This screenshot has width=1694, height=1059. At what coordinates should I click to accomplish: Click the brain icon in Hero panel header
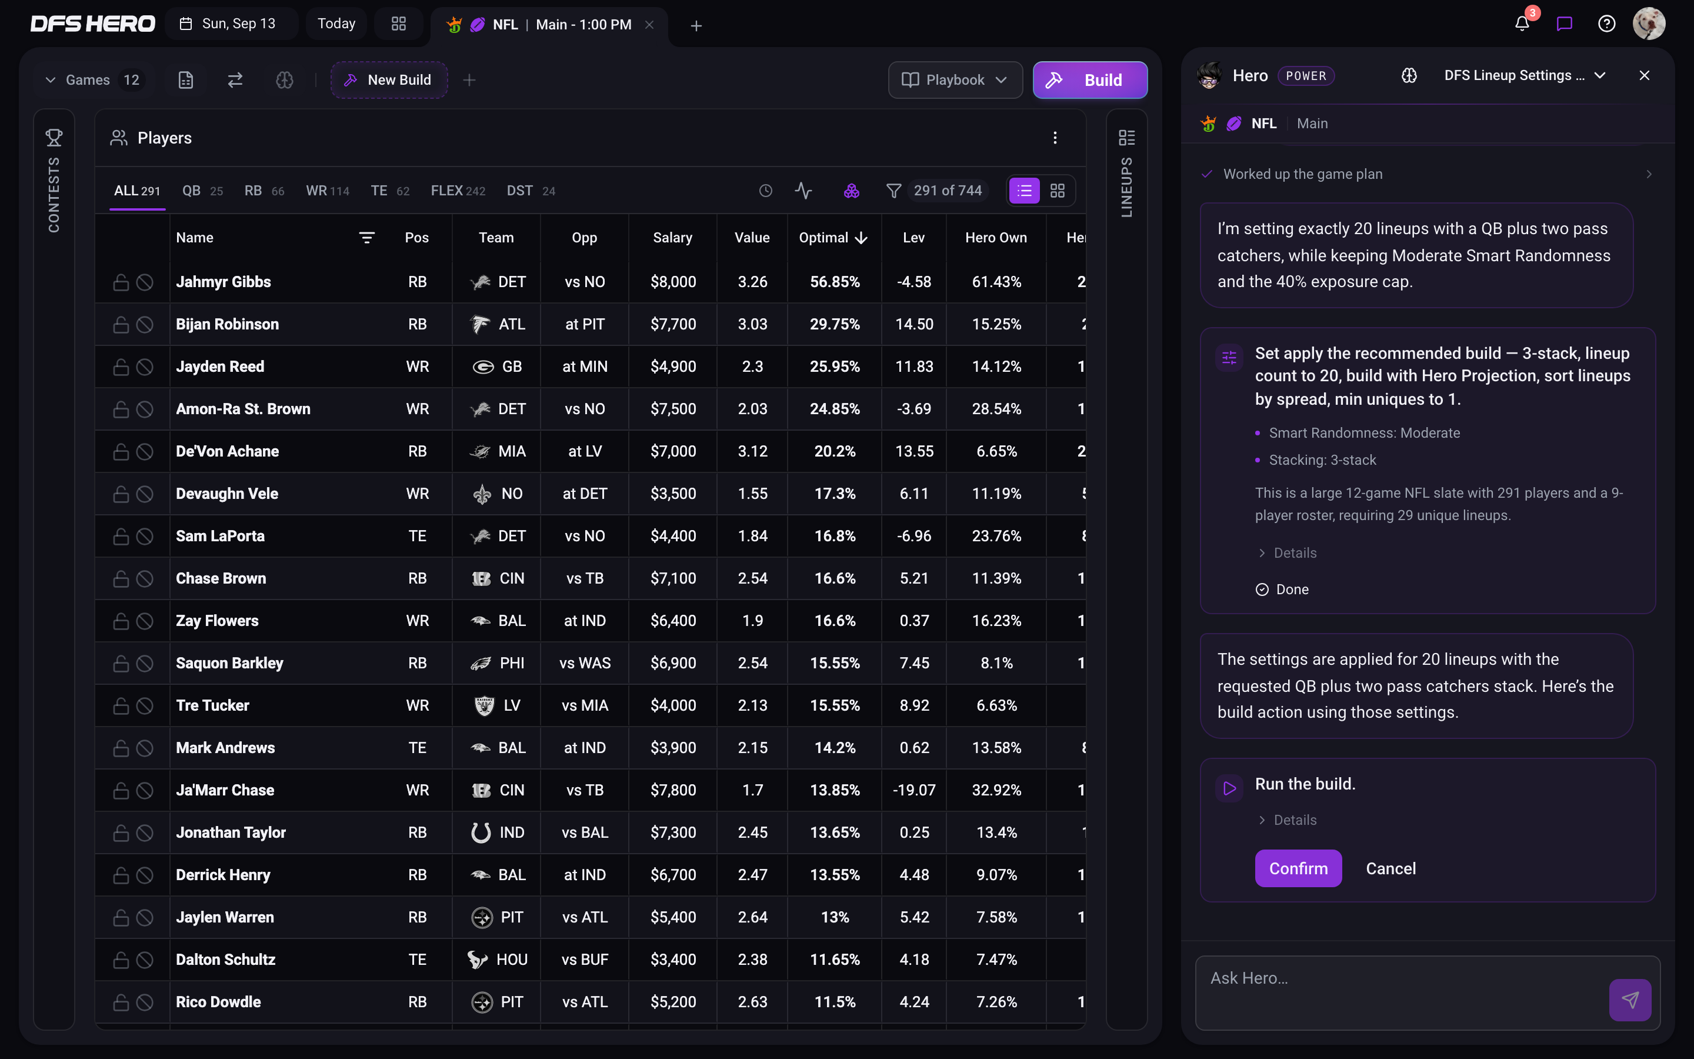(1409, 76)
